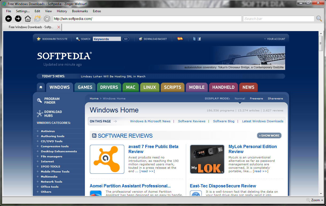Click in the Search bar field

279,19
